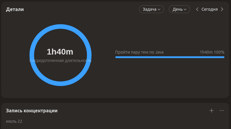Select the июль 22 date entry

14,121
